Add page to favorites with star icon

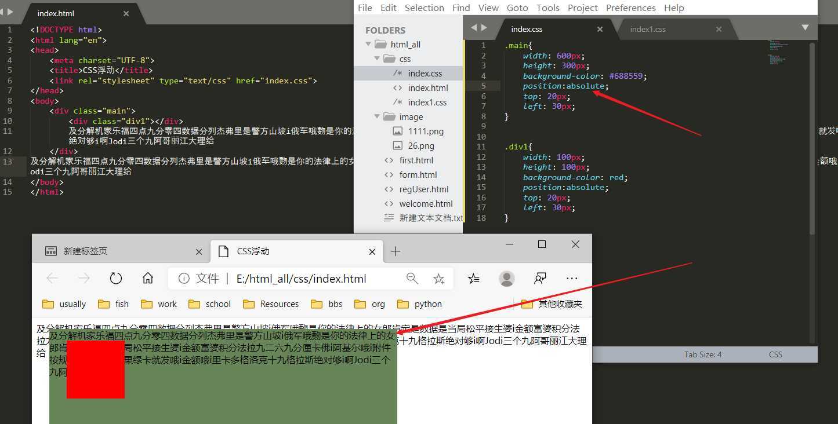(439, 279)
